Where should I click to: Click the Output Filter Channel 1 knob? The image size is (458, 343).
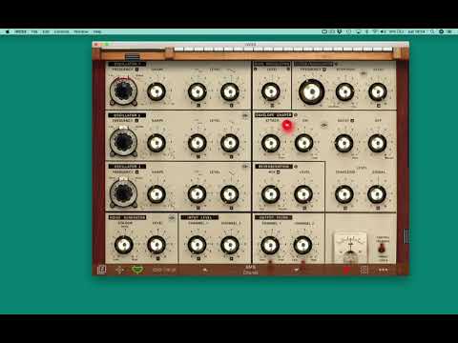tap(270, 245)
